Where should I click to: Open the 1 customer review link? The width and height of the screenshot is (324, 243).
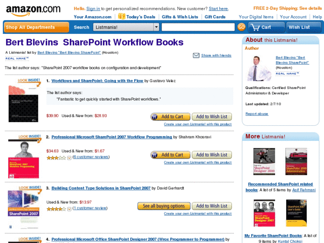(90, 208)
